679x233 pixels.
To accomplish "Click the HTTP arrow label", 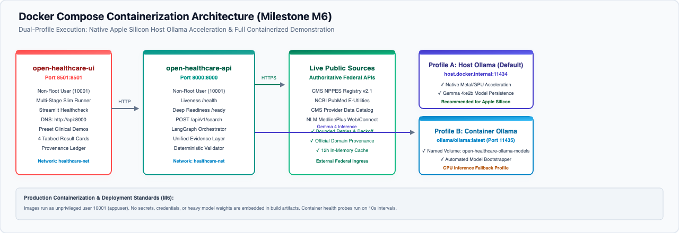I will click(x=125, y=101).
